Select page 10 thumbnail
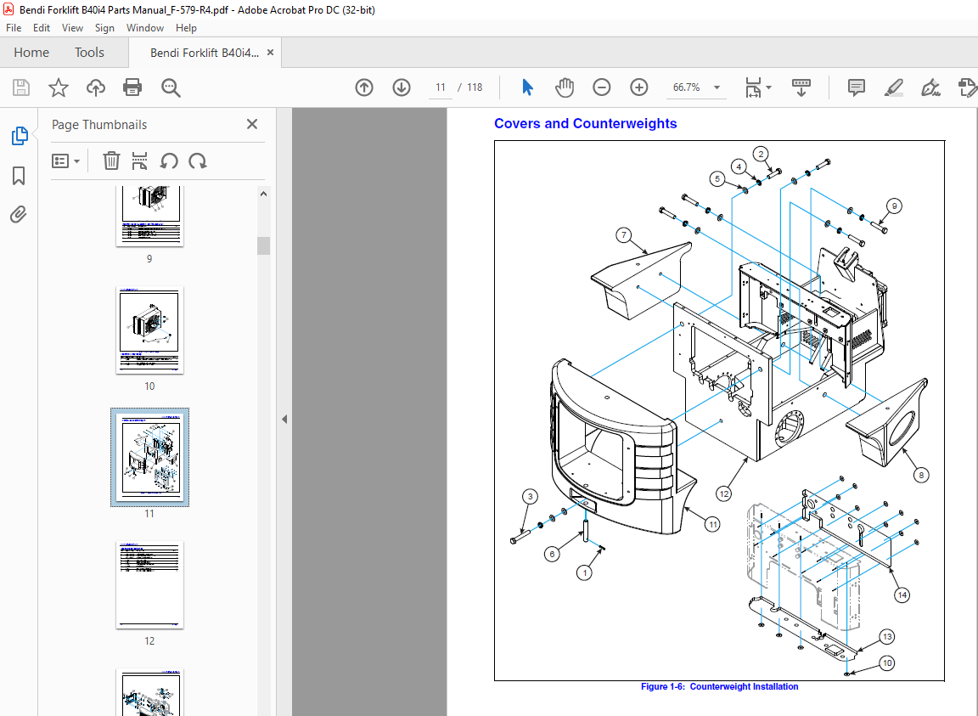The height and width of the screenshot is (716, 978). pyautogui.click(x=149, y=330)
